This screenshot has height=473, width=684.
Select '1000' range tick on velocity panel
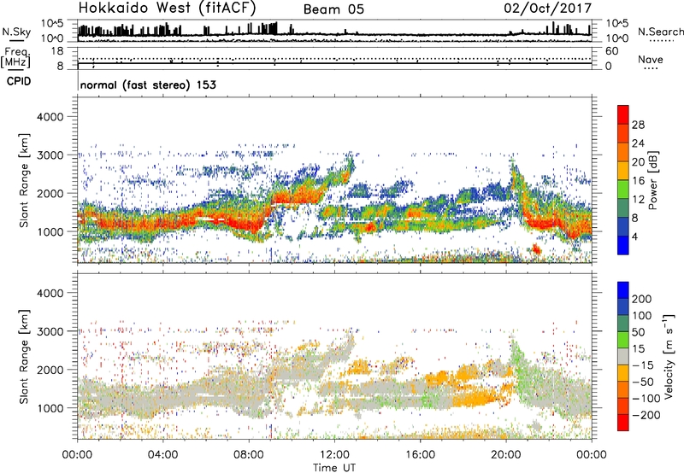50,408
